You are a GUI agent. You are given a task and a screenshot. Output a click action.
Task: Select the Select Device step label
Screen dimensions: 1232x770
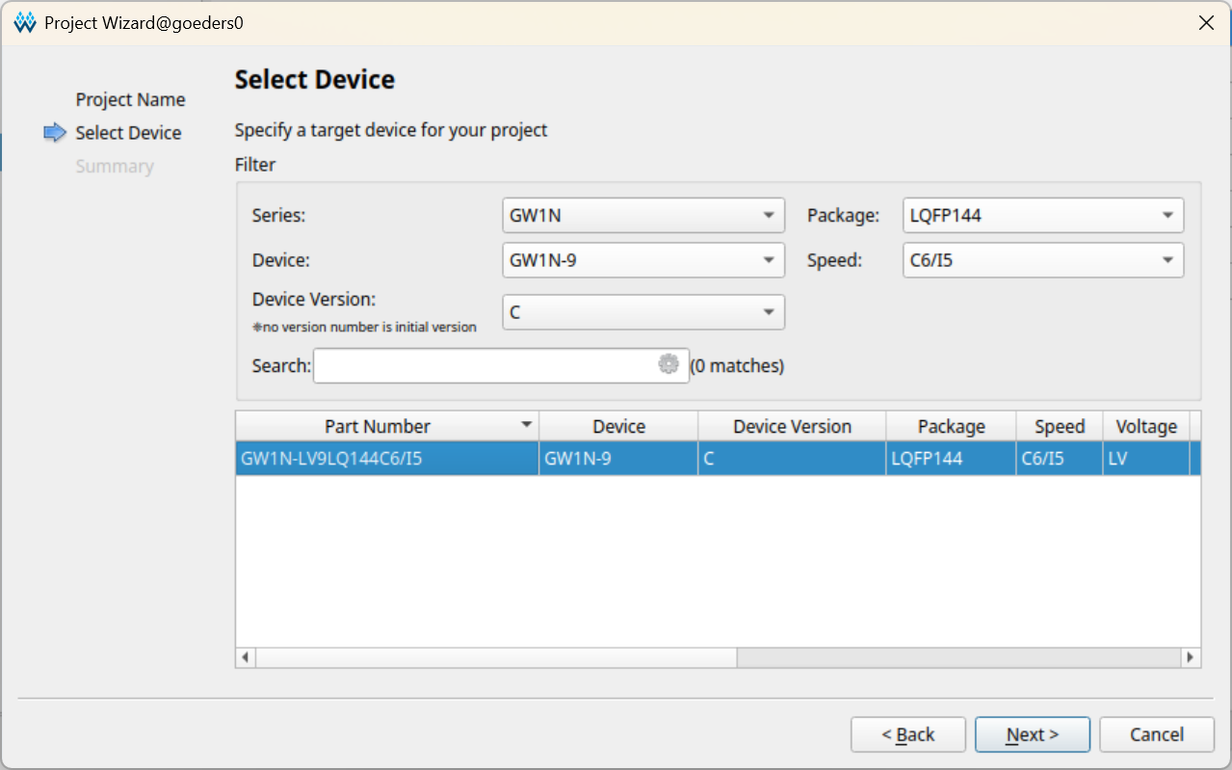click(128, 133)
